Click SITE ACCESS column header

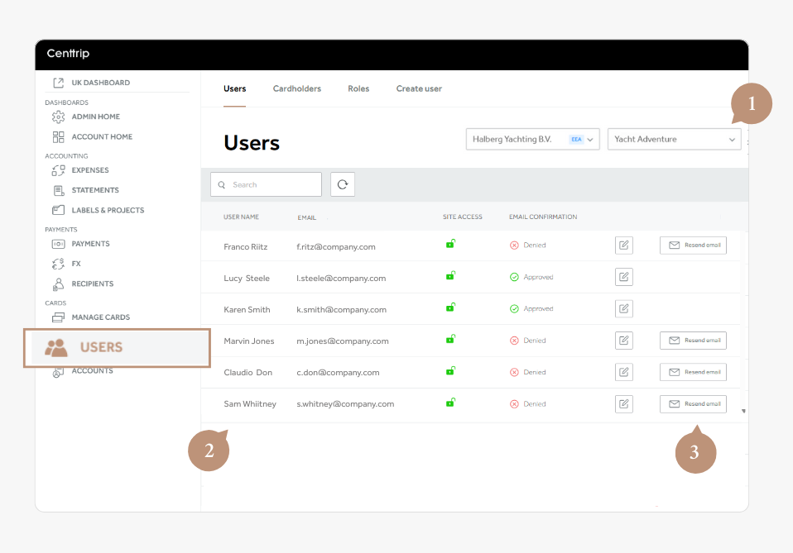[462, 217]
